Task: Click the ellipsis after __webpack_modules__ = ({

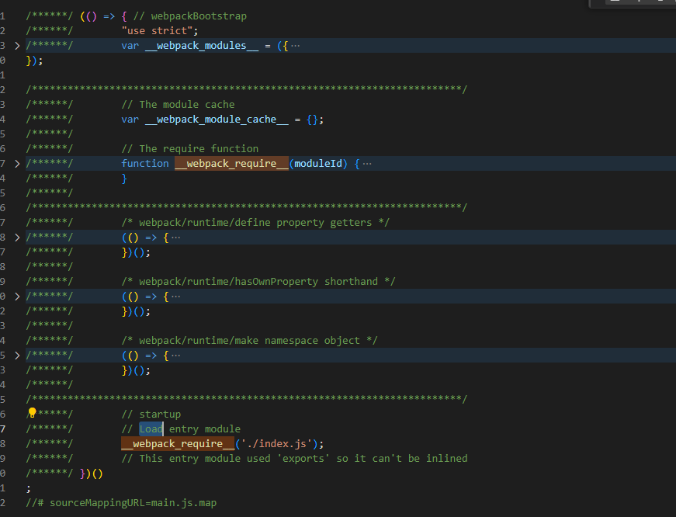Action: coord(294,46)
